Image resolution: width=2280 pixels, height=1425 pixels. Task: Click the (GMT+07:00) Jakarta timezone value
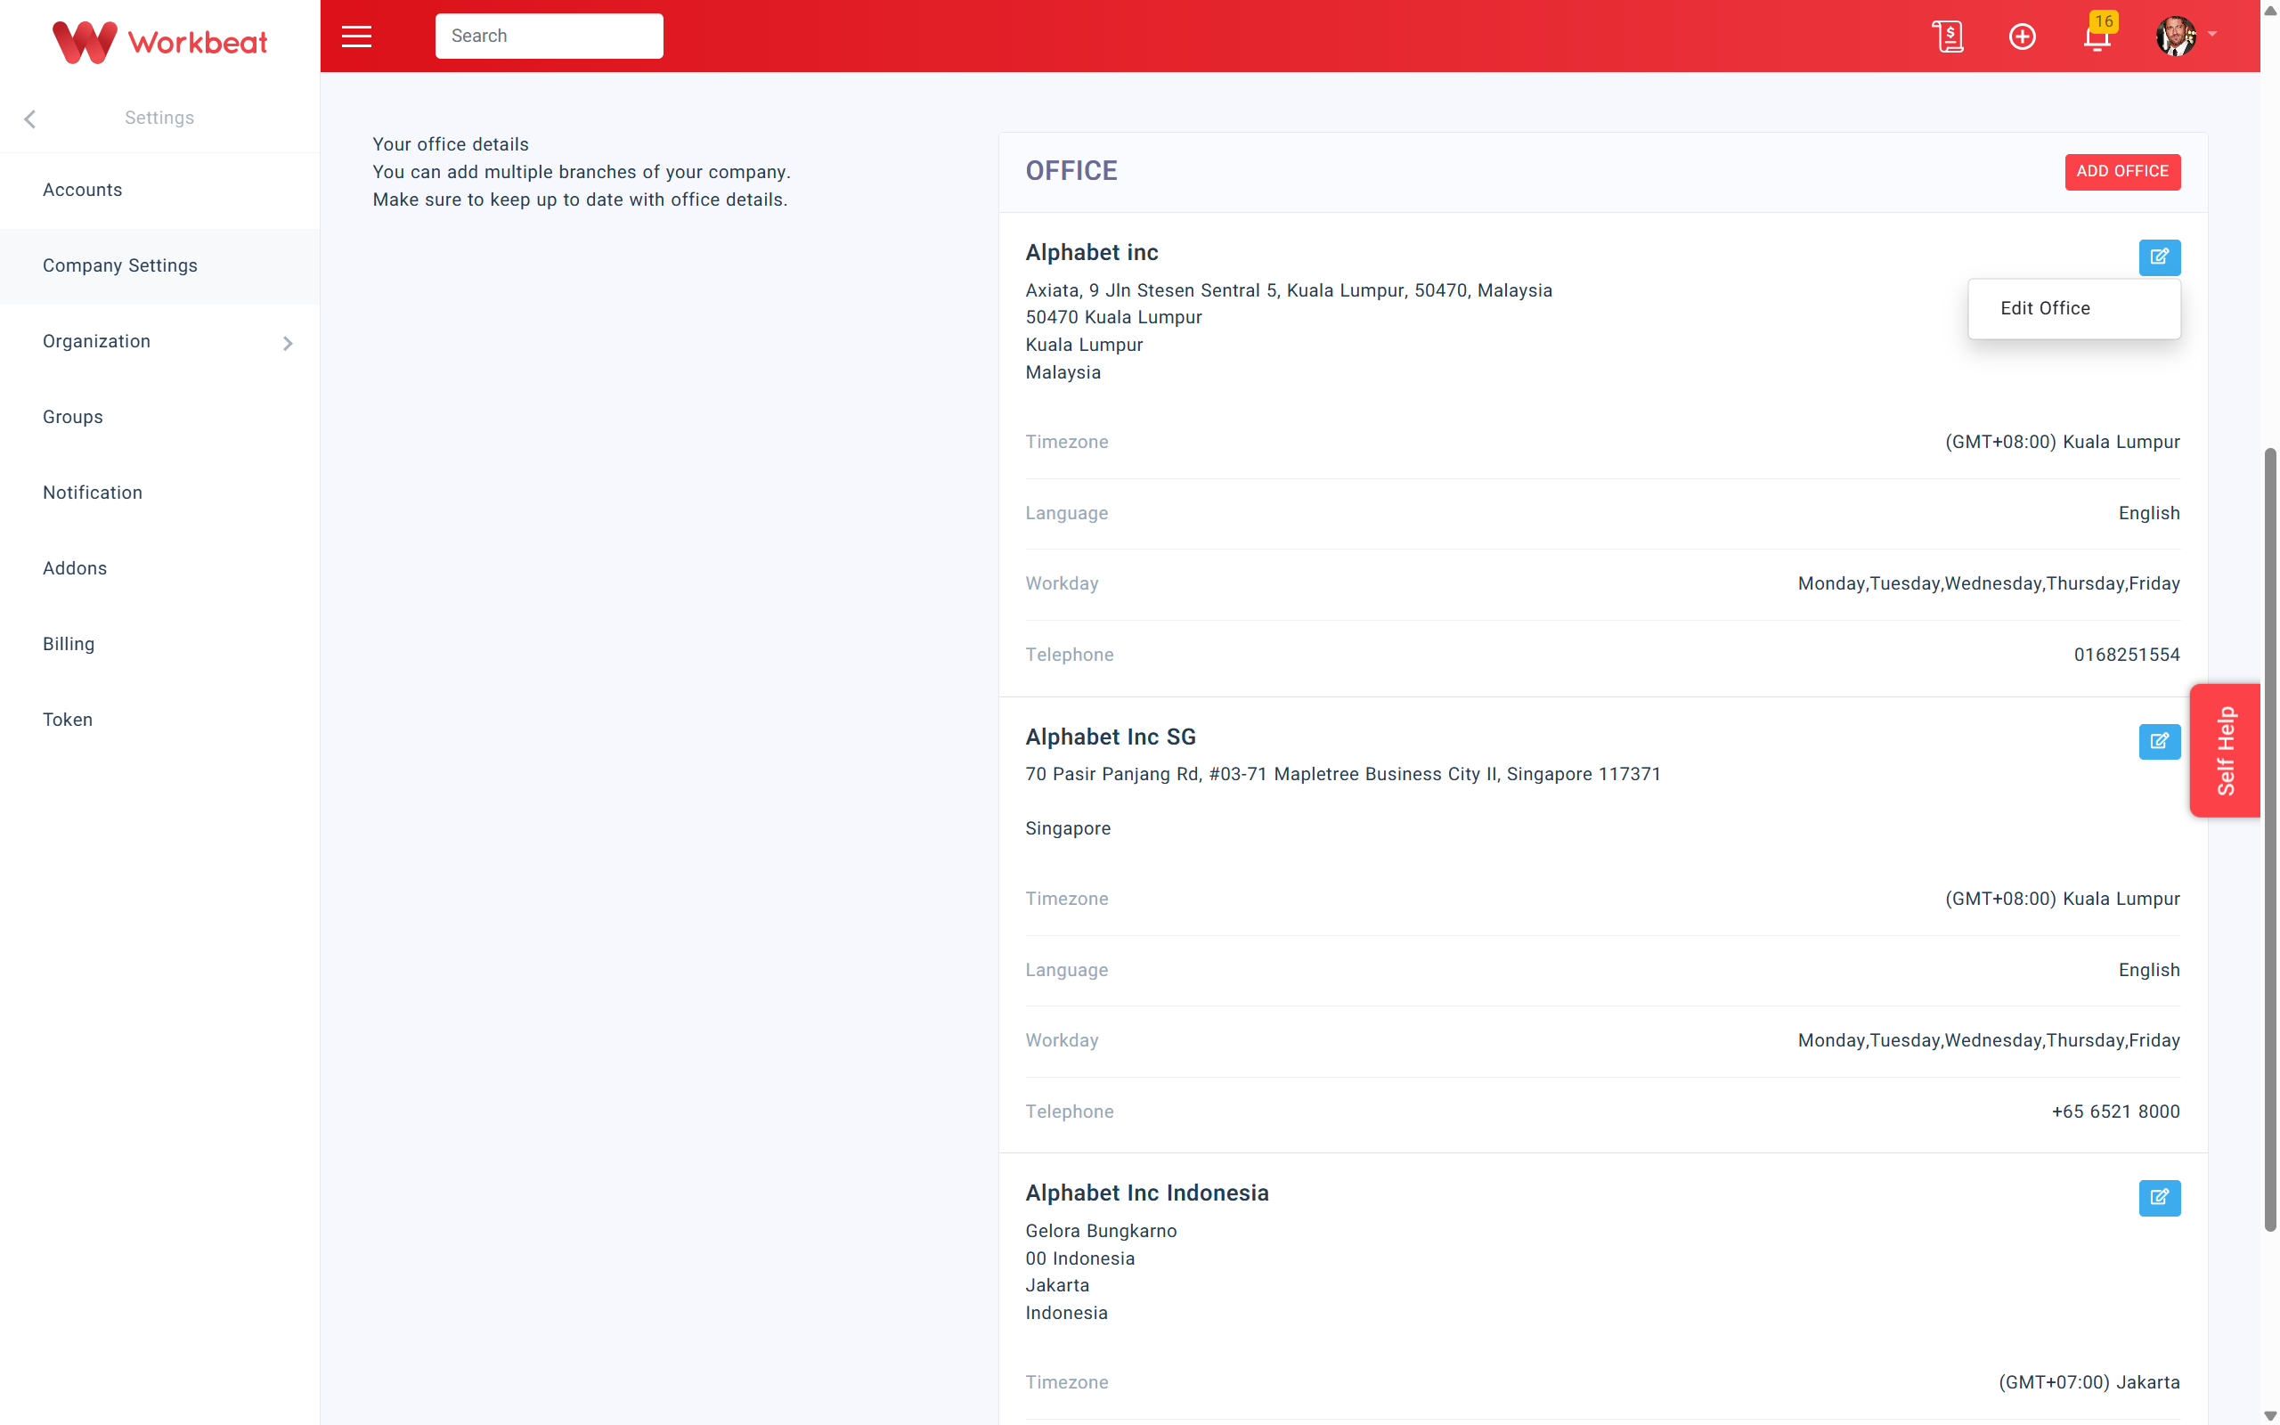point(2089,1382)
